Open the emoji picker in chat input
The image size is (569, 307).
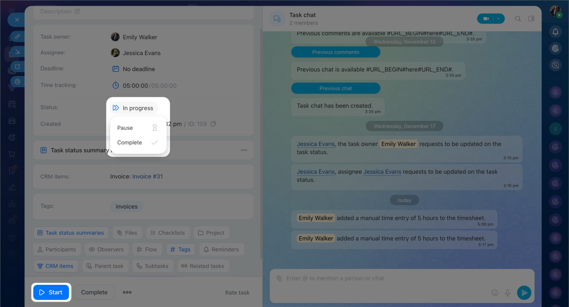pyautogui.click(x=495, y=292)
